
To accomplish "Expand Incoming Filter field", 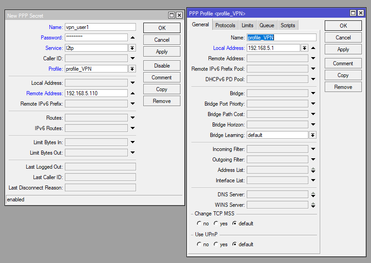I will pos(313,149).
